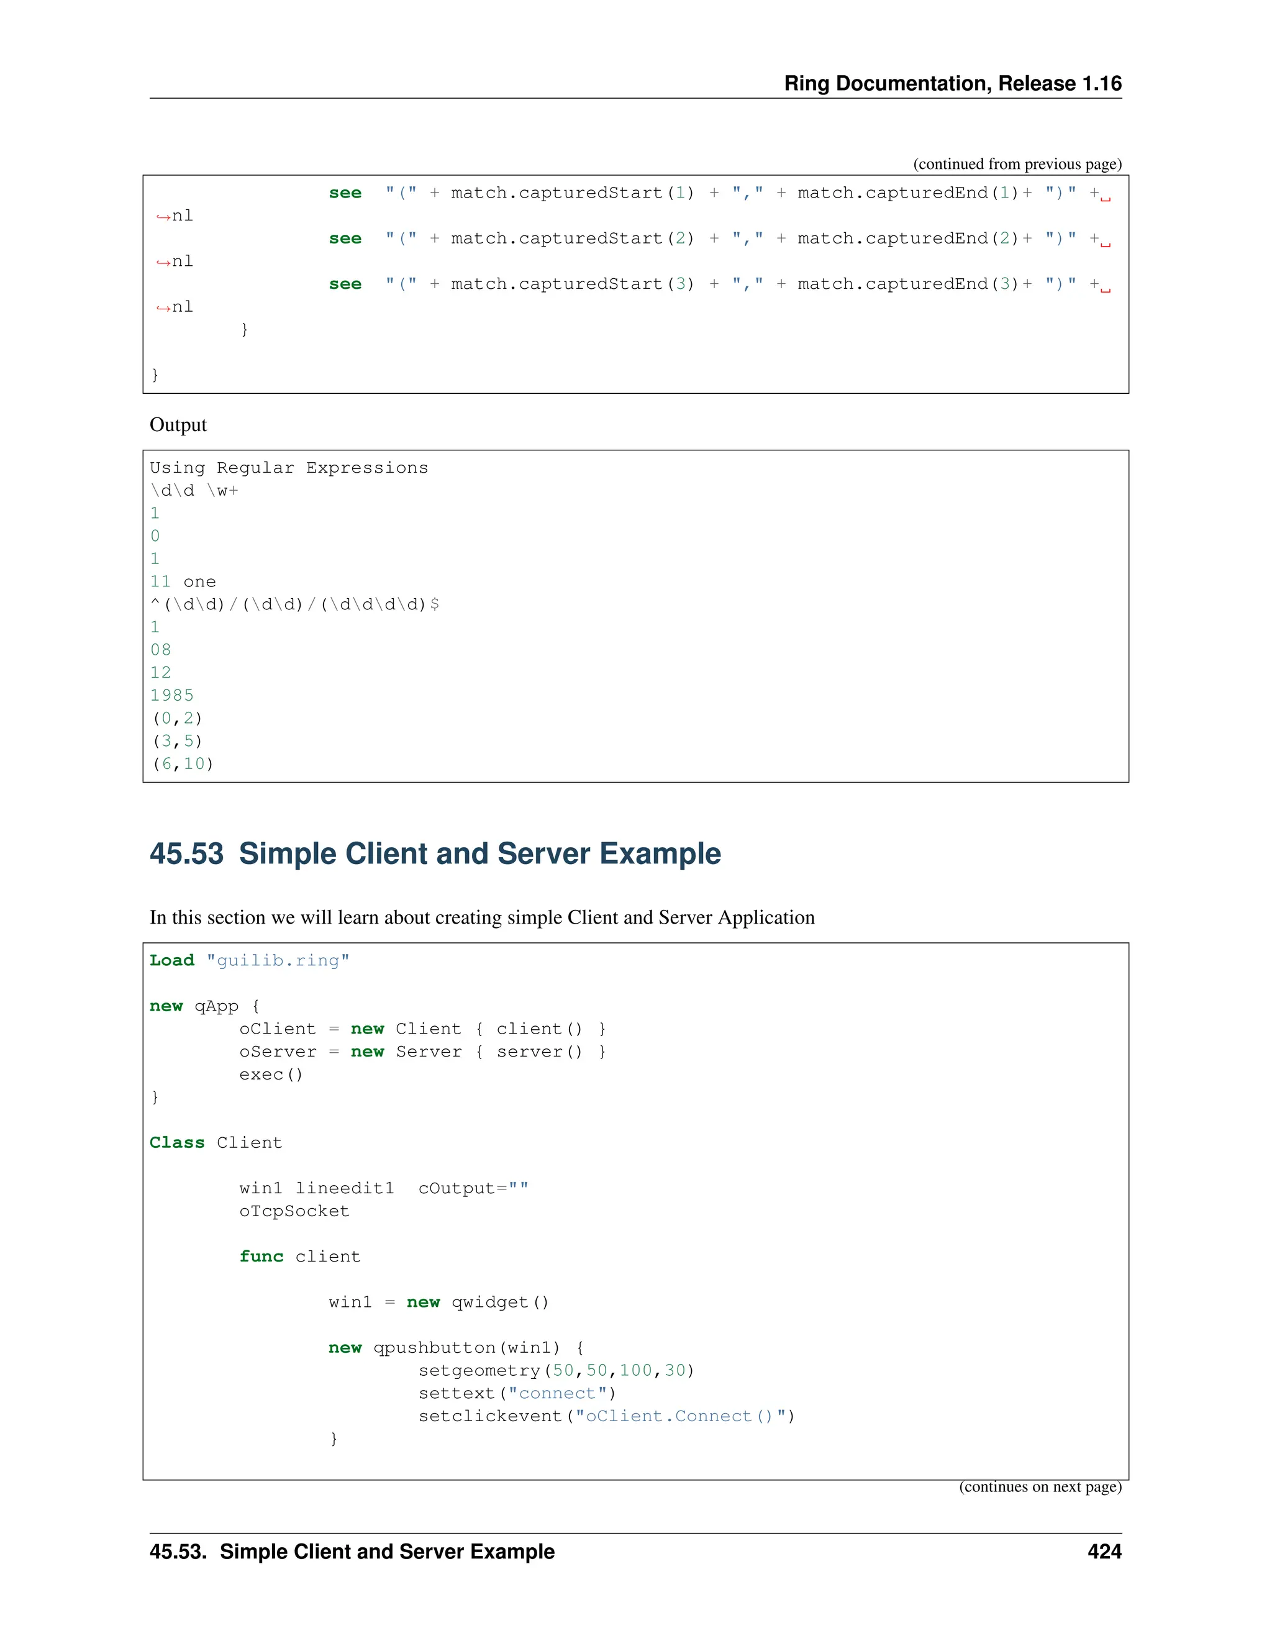Click 'Class Client' line in the code
1272x1646 pixels.
[x=216, y=1142]
